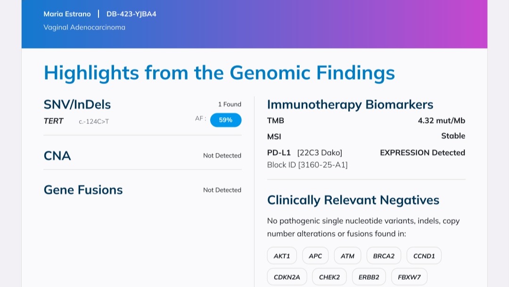
Task: Click the Immunotherapy Biomarkers heading
Action: (x=350, y=104)
